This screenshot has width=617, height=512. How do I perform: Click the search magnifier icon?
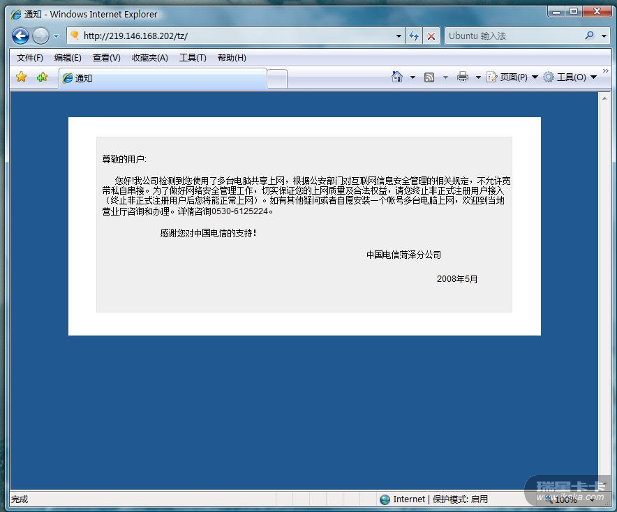tap(589, 36)
